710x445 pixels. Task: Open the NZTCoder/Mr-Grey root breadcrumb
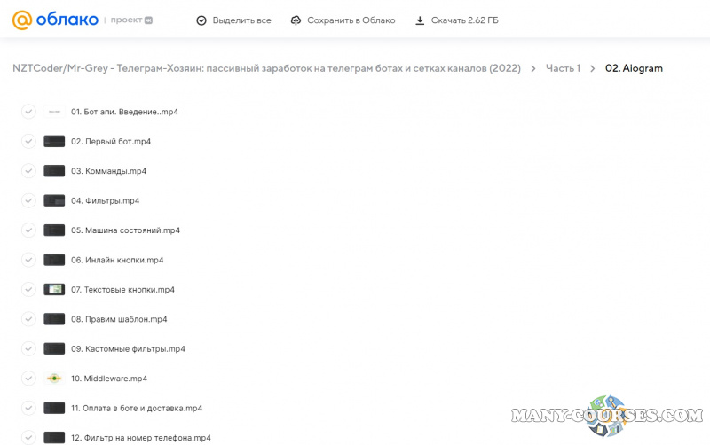point(266,68)
